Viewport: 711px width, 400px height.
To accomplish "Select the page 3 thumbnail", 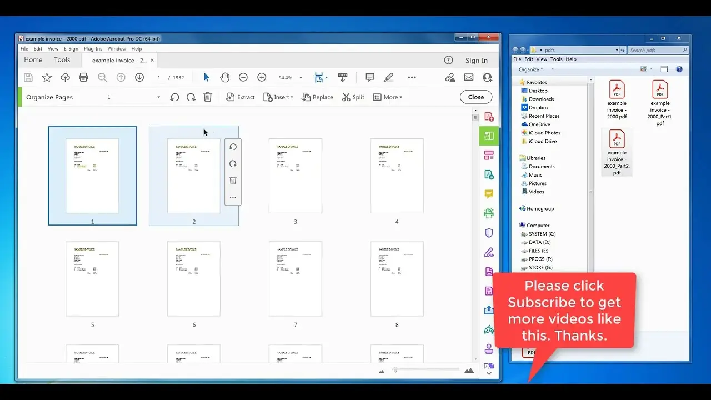I will click(x=296, y=176).
